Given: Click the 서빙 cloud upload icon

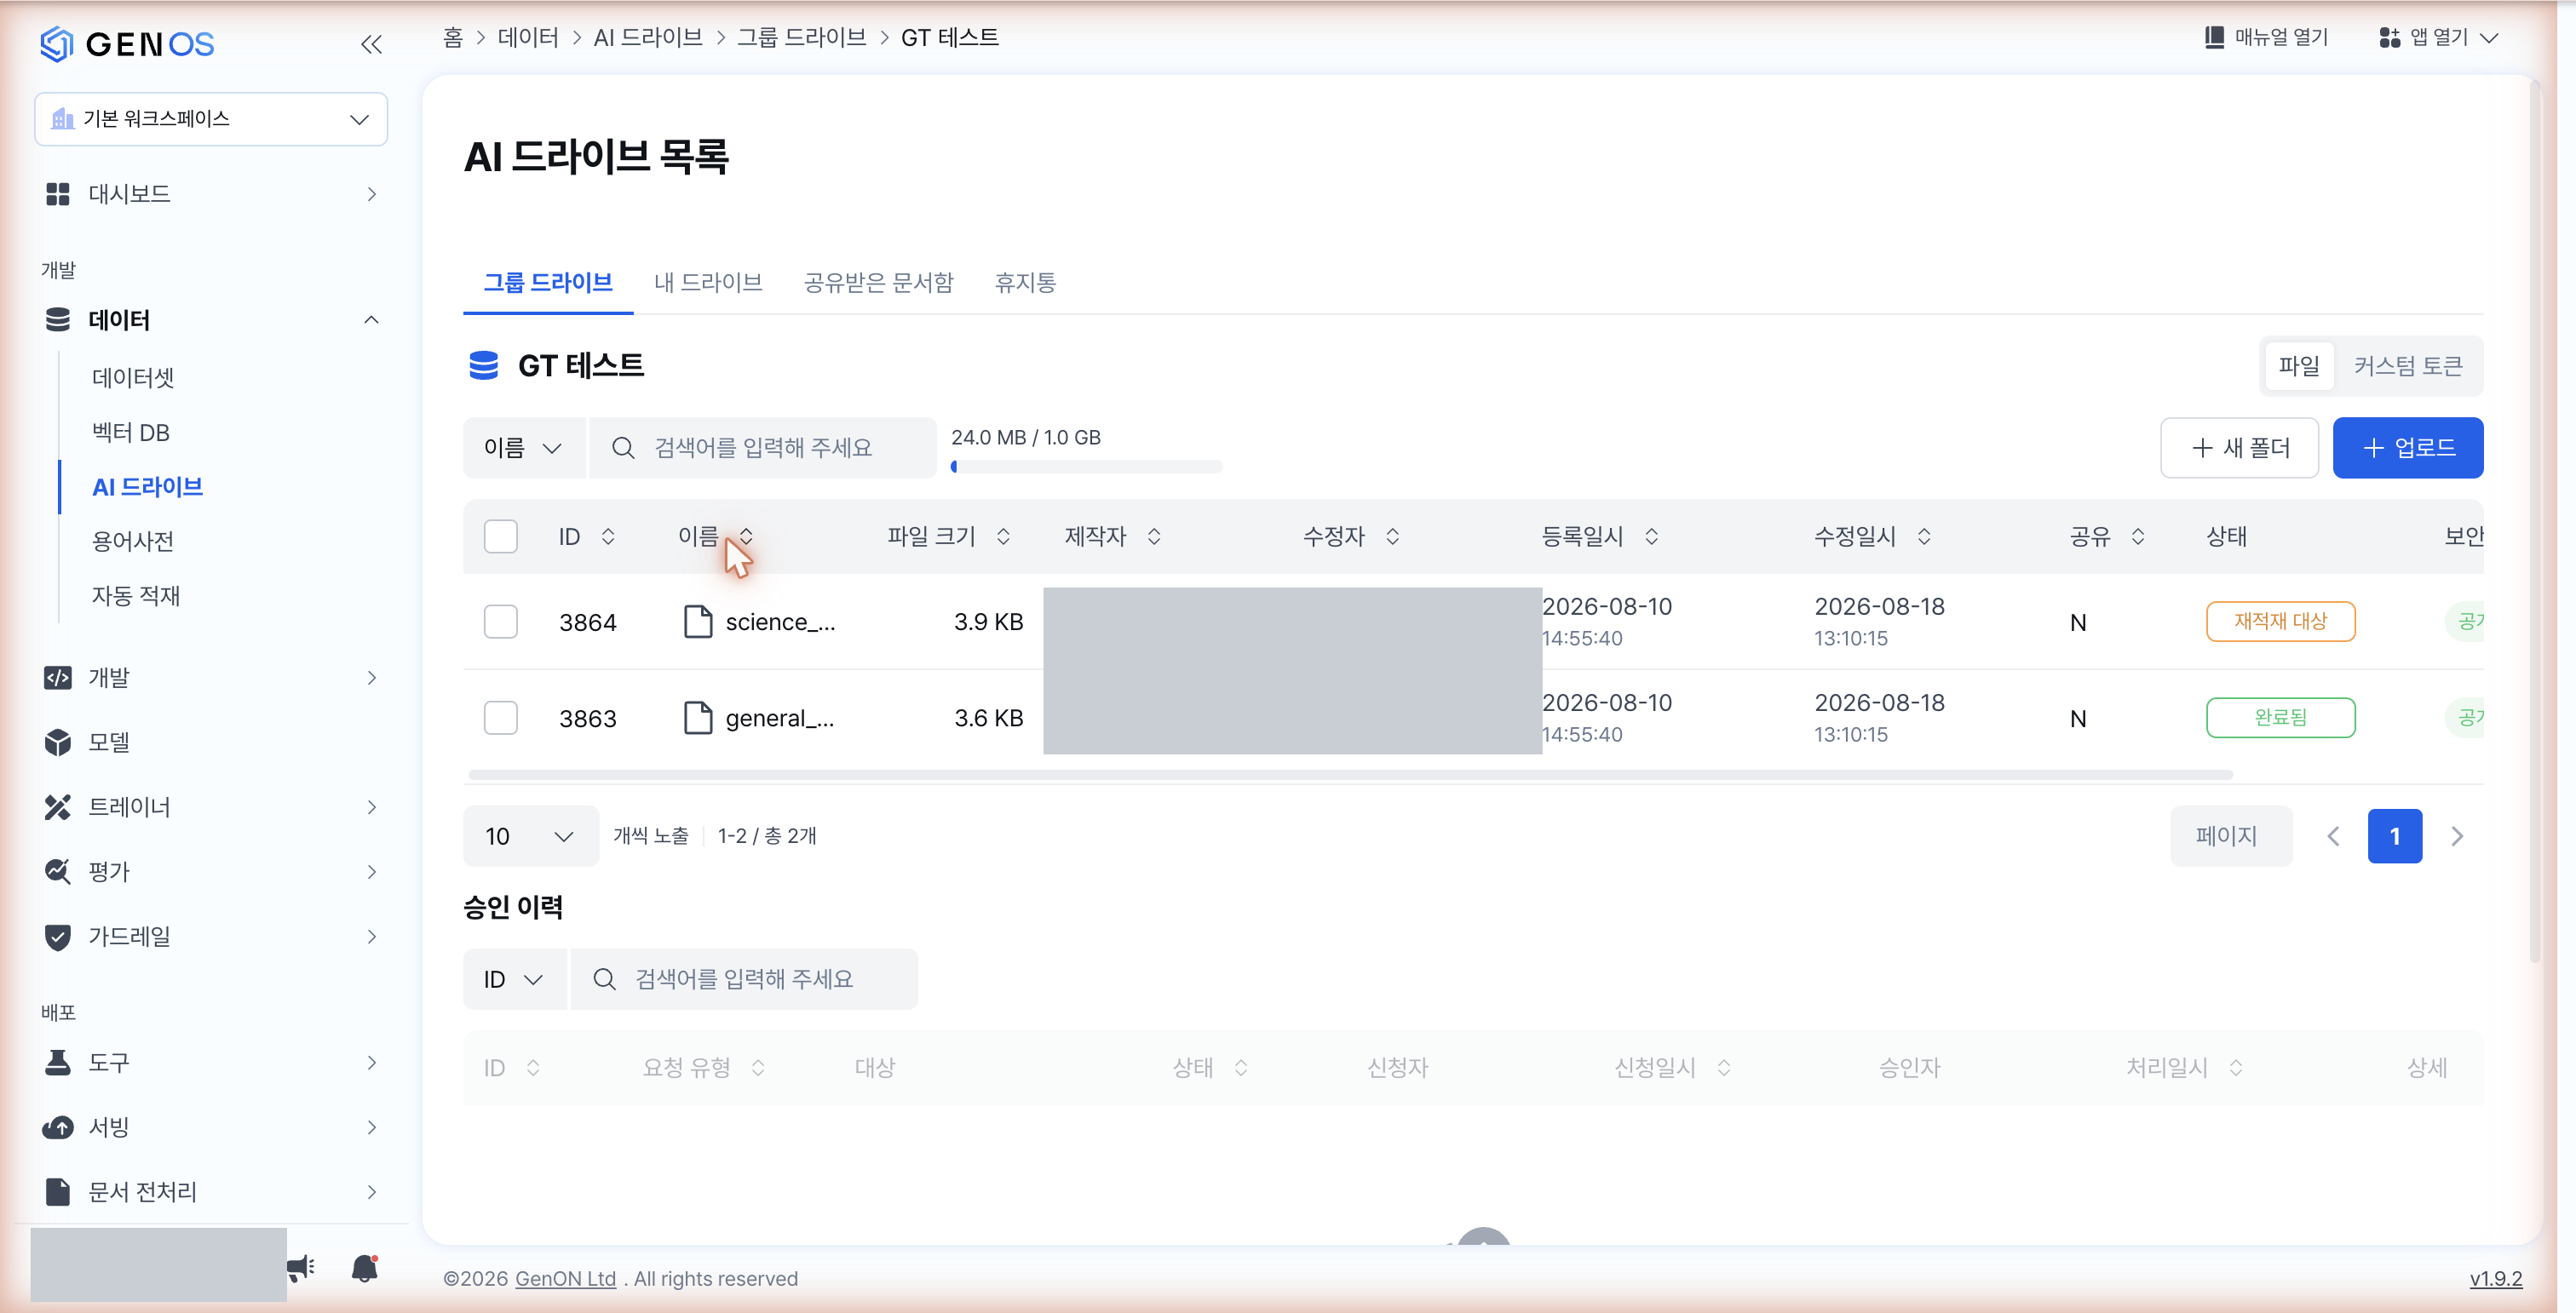Looking at the screenshot, I should point(58,1127).
